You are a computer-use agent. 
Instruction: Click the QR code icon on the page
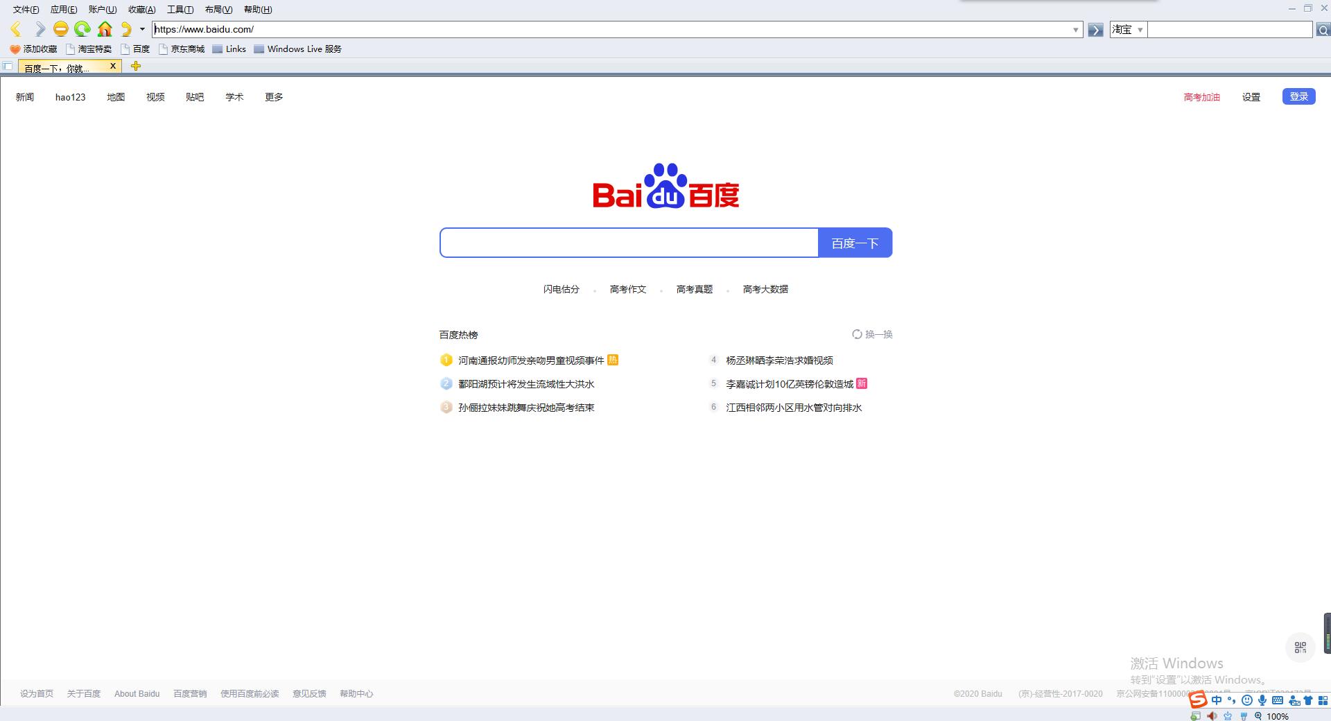coord(1300,647)
